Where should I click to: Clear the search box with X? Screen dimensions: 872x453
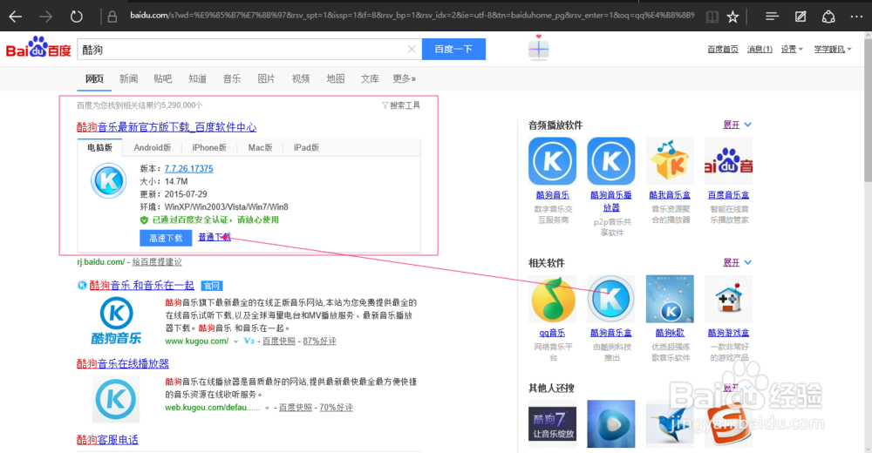(x=412, y=50)
